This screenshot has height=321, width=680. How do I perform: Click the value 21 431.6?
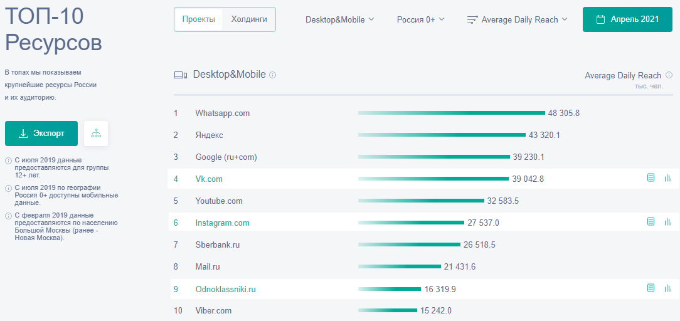(x=460, y=267)
